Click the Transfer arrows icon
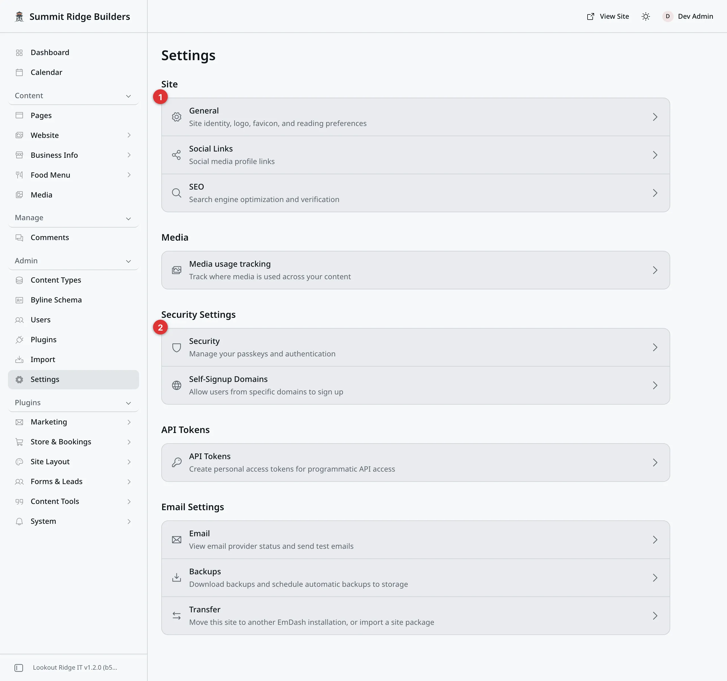 [x=177, y=616]
